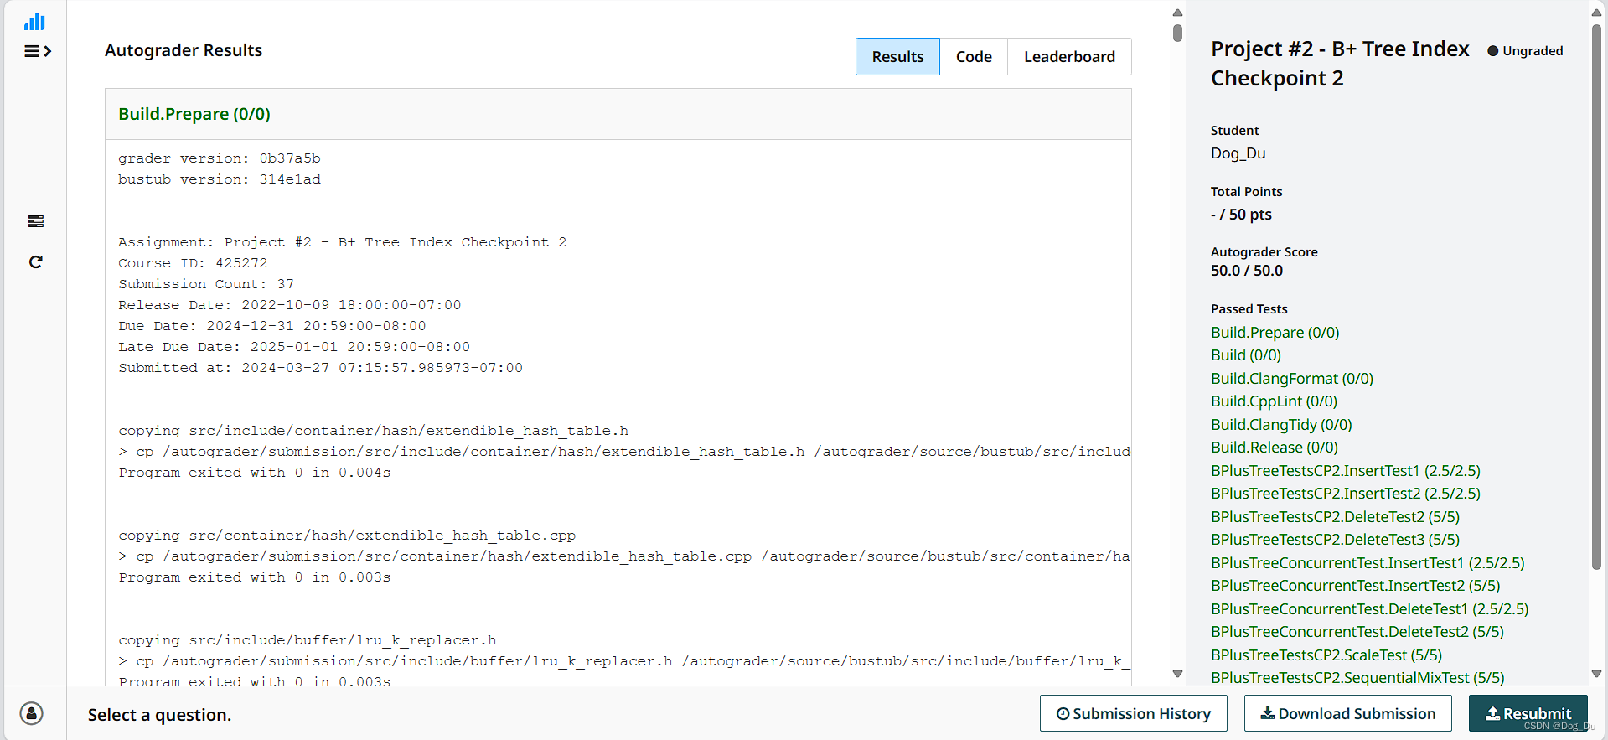Expand the sidebar with the hamburger arrow icon

pyautogui.click(x=38, y=51)
